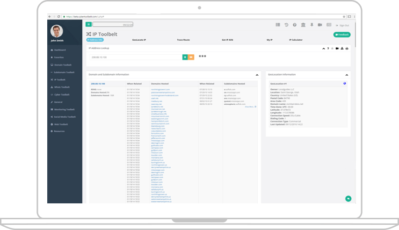399x230 pixels.
Task: Open the help question mark icon in header
Action: point(295,25)
